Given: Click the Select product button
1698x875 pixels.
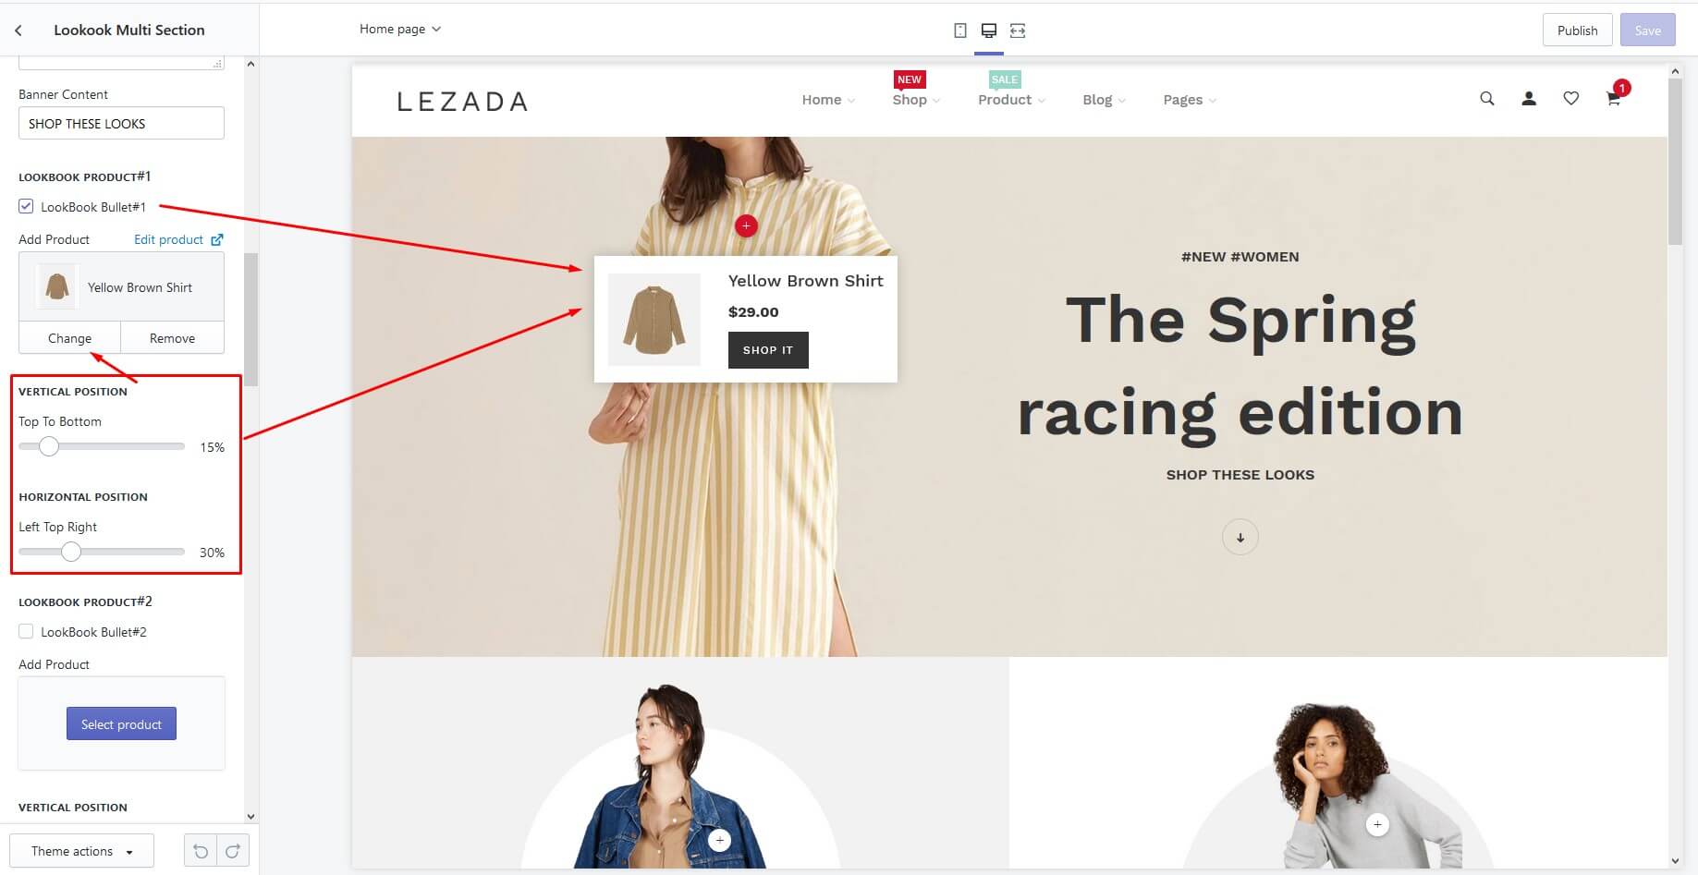Looking at the screenshot, I should pyautogui.click(x=121, y=723).
